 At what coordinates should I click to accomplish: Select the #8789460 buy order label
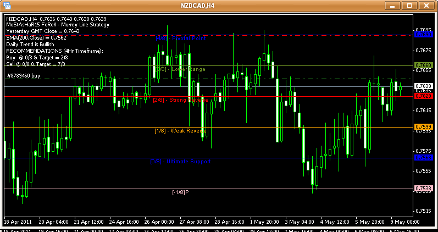[x=24, y=75]
